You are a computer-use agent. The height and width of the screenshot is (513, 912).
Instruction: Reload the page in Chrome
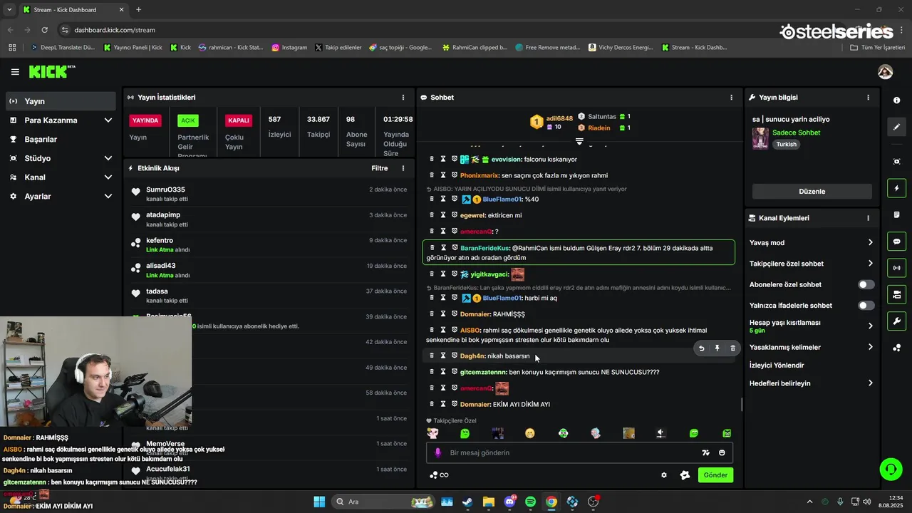click(x=44, y=30)
